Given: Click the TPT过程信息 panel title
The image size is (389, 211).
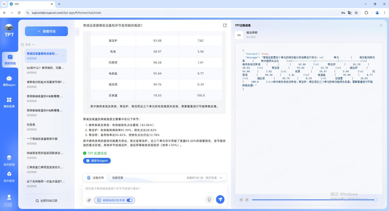Looking at the screenshot, I should point(243,26).
